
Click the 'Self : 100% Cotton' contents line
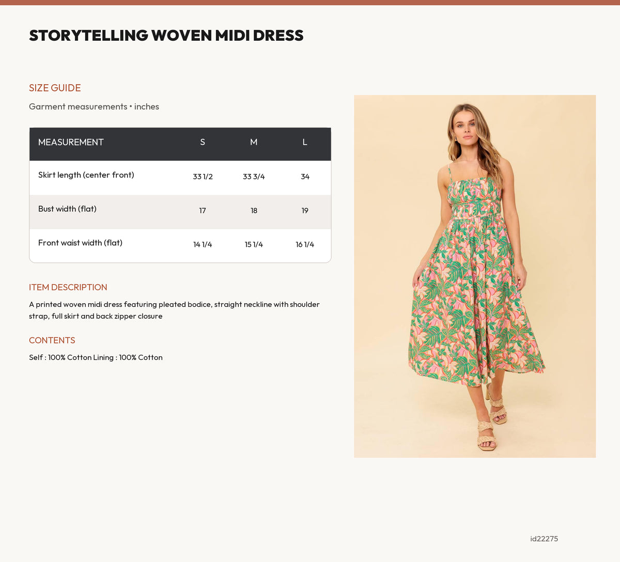[x=96, y=357]
